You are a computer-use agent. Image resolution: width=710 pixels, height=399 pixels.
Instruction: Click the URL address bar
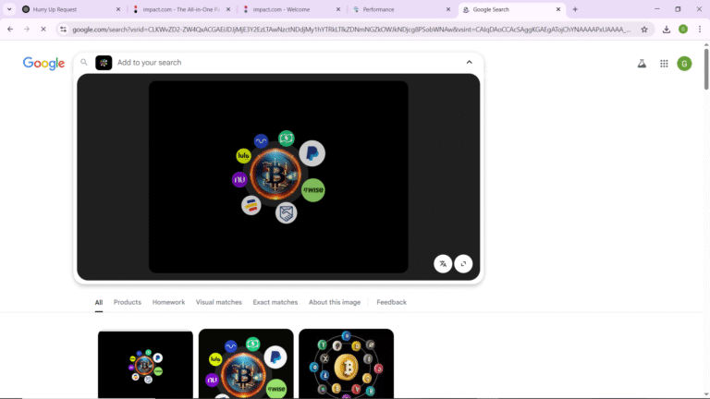(x=351, y=30)
